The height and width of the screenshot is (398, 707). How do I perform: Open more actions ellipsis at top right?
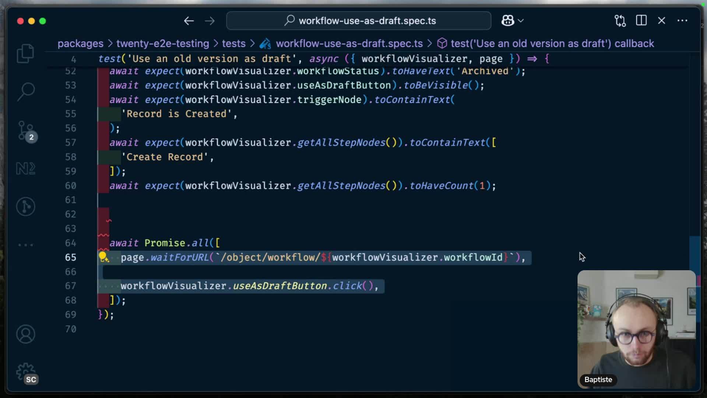682,21
